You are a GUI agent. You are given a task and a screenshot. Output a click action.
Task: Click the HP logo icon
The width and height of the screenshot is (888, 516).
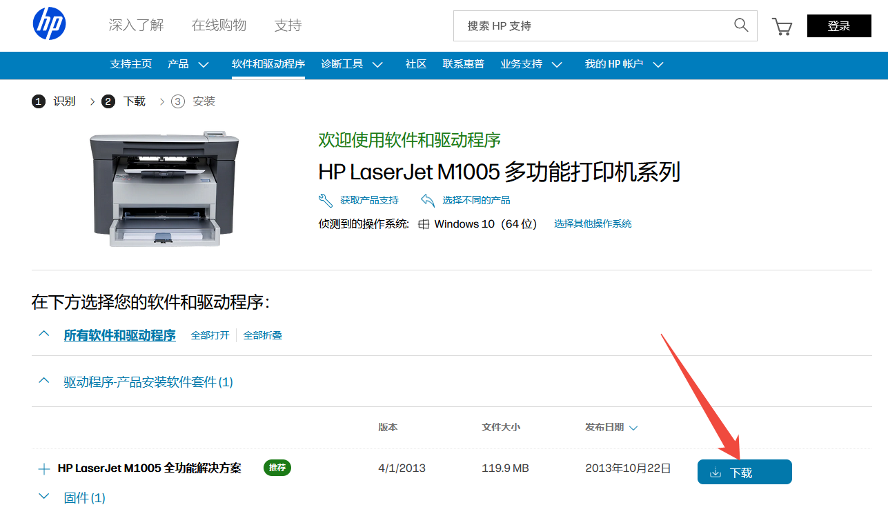(49, 24)
